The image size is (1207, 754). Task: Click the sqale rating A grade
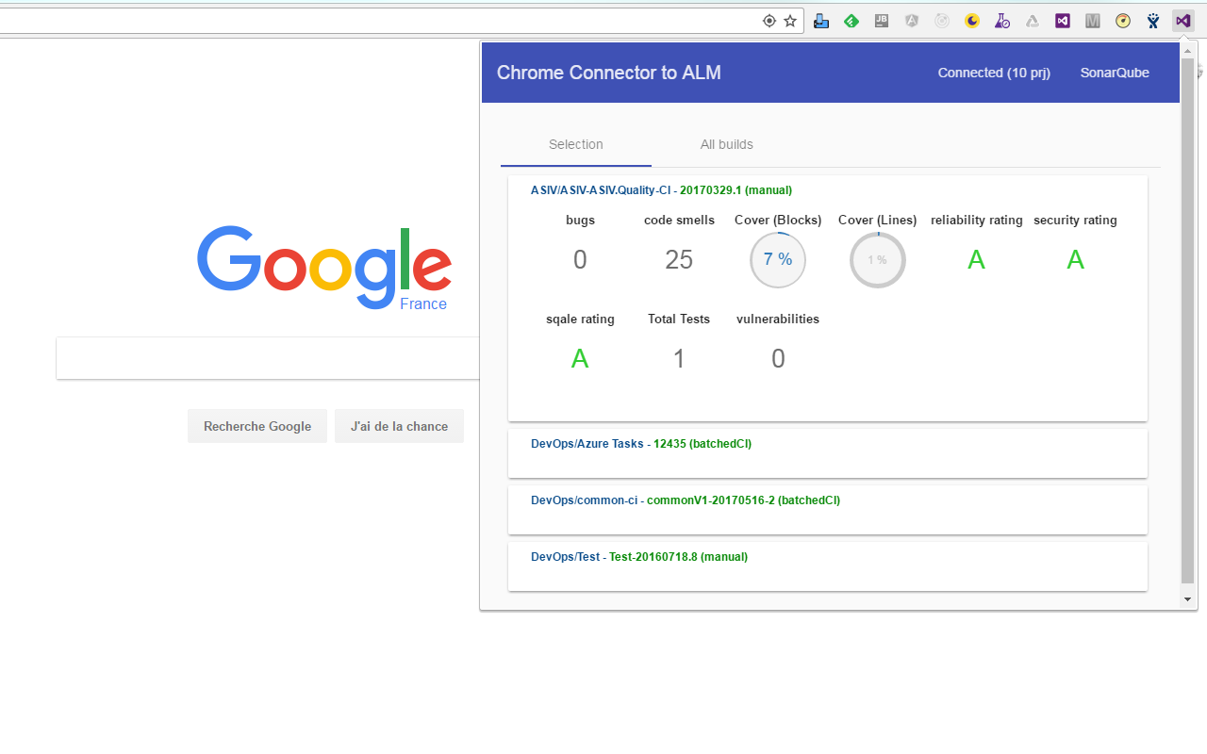click(x=580, y=359)
